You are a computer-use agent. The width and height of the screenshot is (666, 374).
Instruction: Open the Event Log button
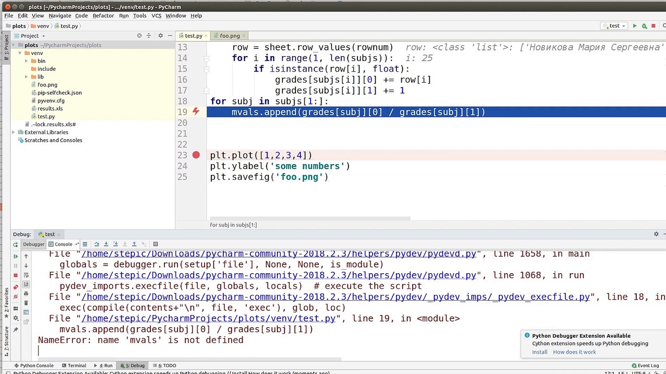[645, 366]
